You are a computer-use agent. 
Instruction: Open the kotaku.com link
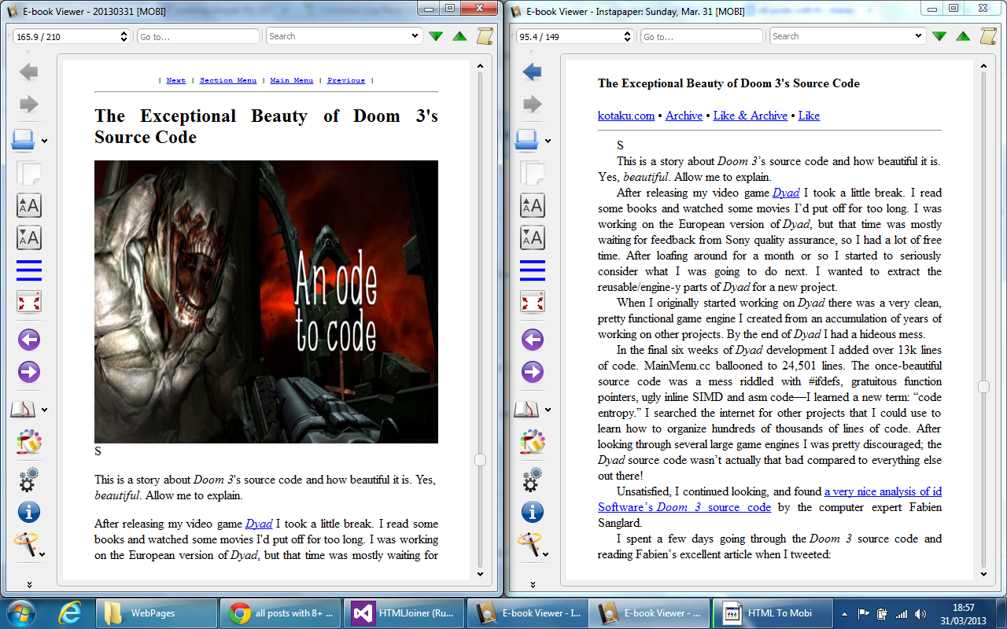pos(626,116)
